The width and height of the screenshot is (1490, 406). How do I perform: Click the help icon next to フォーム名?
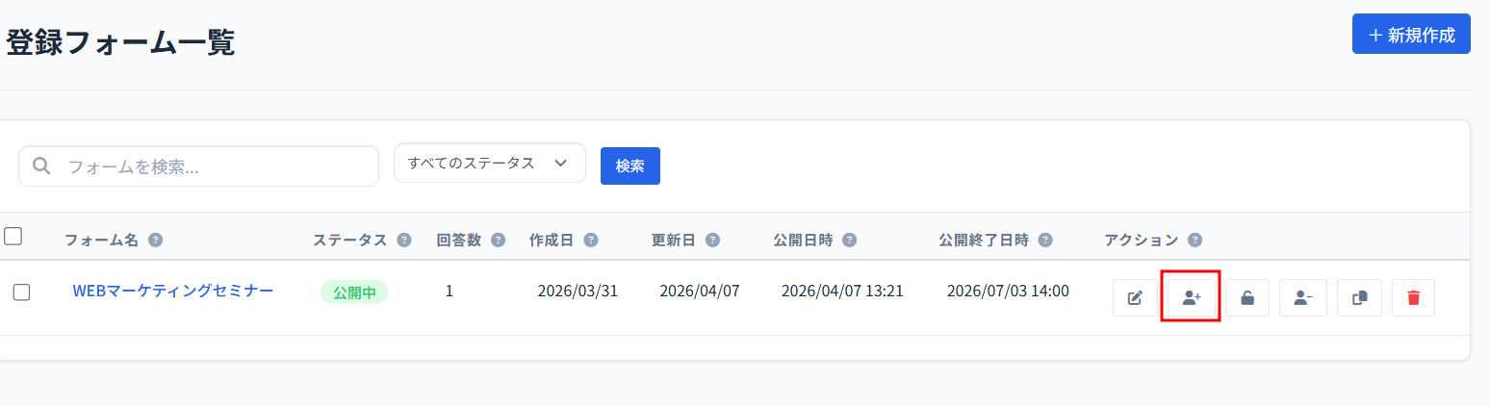[155, 241]
